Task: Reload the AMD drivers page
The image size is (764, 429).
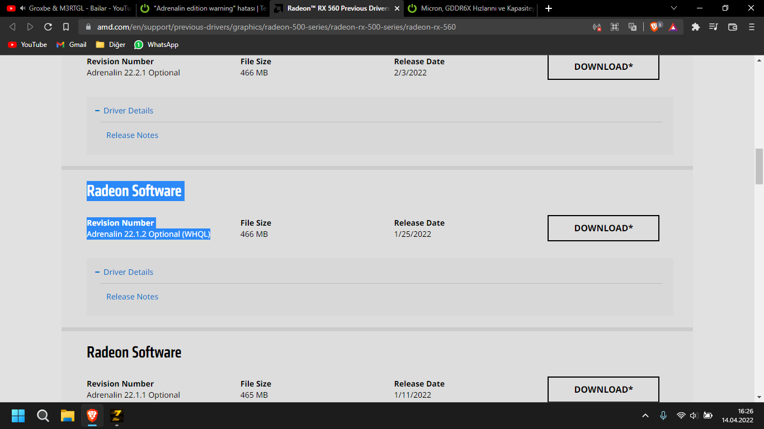Action: click(48, 27)
